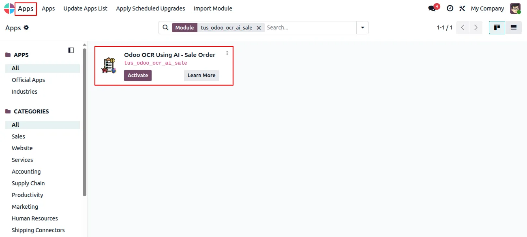Click Learn More on the module card
The height and width of the screenshot is (237, 527).
(201, 76)
